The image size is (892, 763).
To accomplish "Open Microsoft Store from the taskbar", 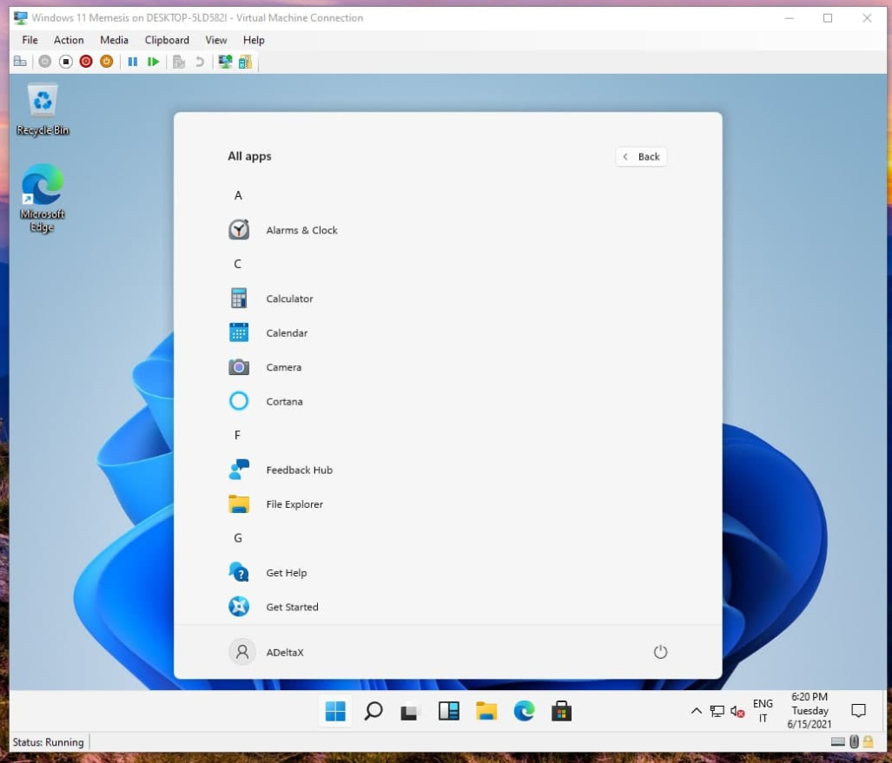I will pyautogui.click(x=561, y=711).
